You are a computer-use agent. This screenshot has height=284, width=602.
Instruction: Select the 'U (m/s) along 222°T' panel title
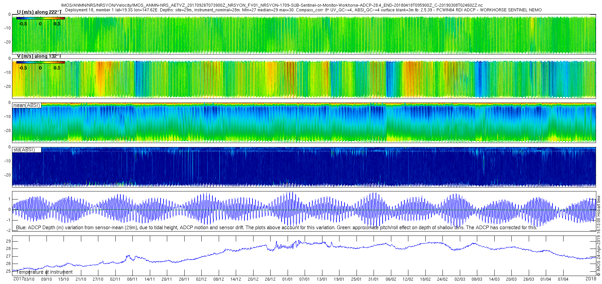[39, 12]
